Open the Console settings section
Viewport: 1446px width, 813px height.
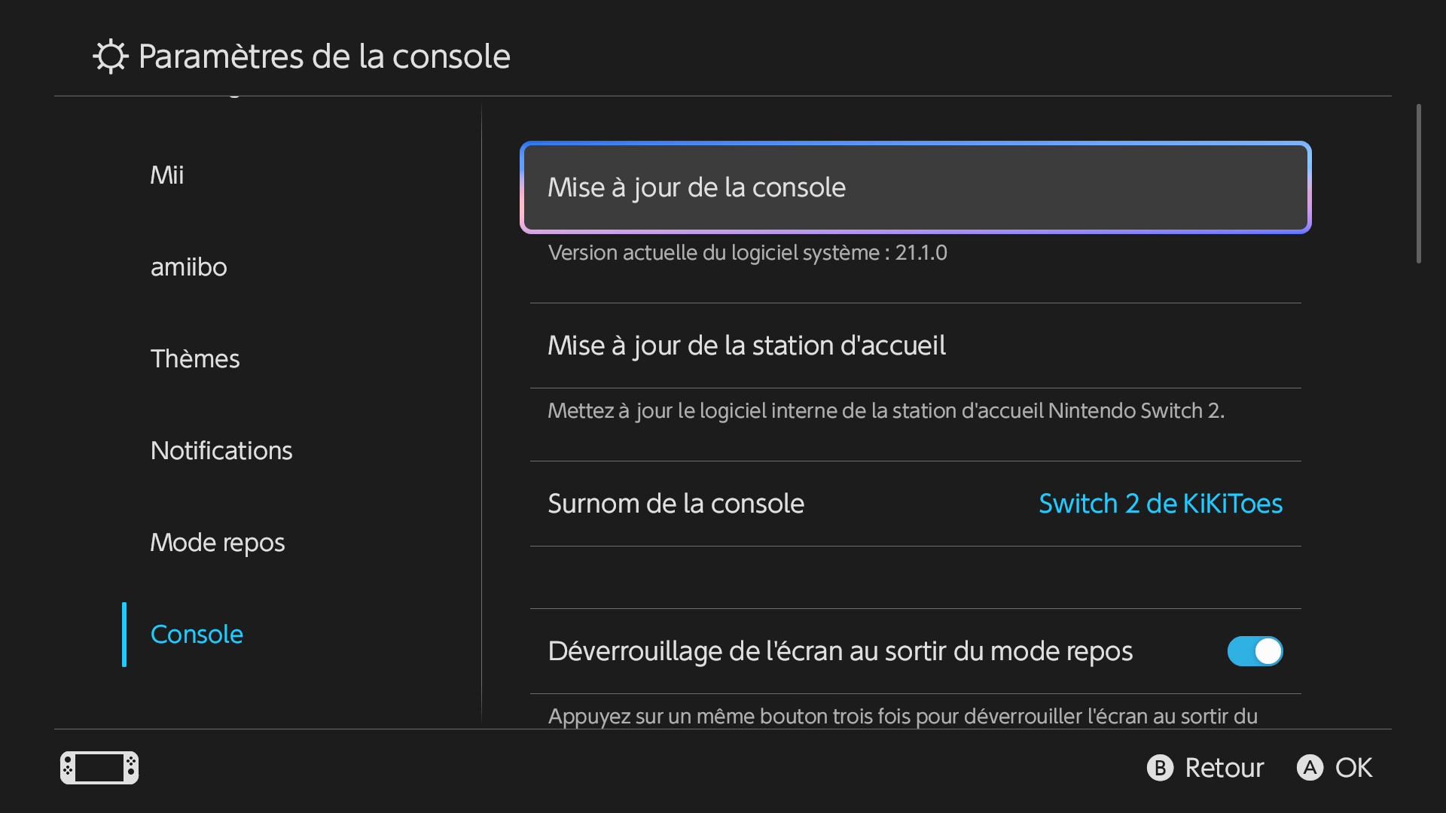[197, 634]
